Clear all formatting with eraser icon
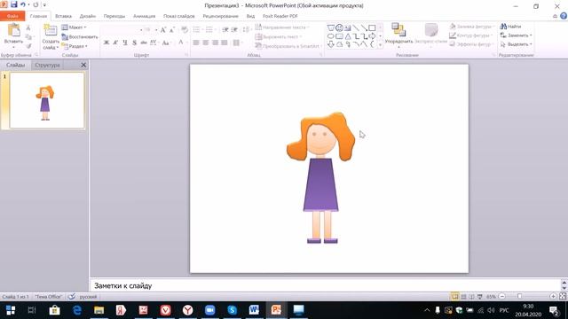 point(185,30)
